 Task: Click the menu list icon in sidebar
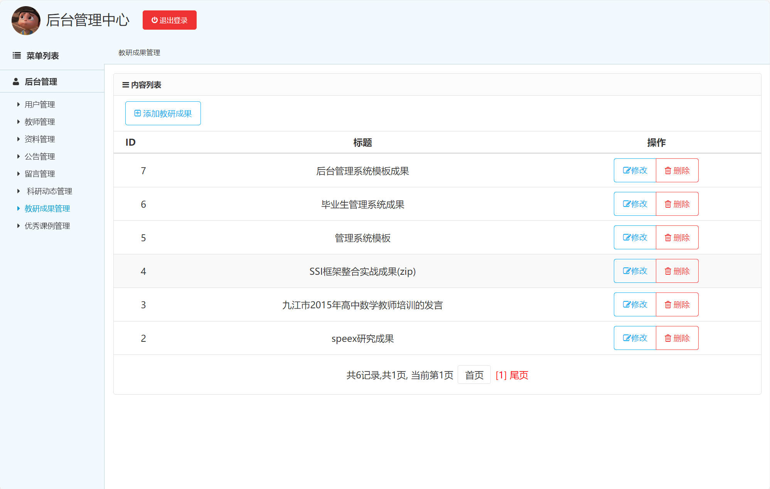(17, 55)
